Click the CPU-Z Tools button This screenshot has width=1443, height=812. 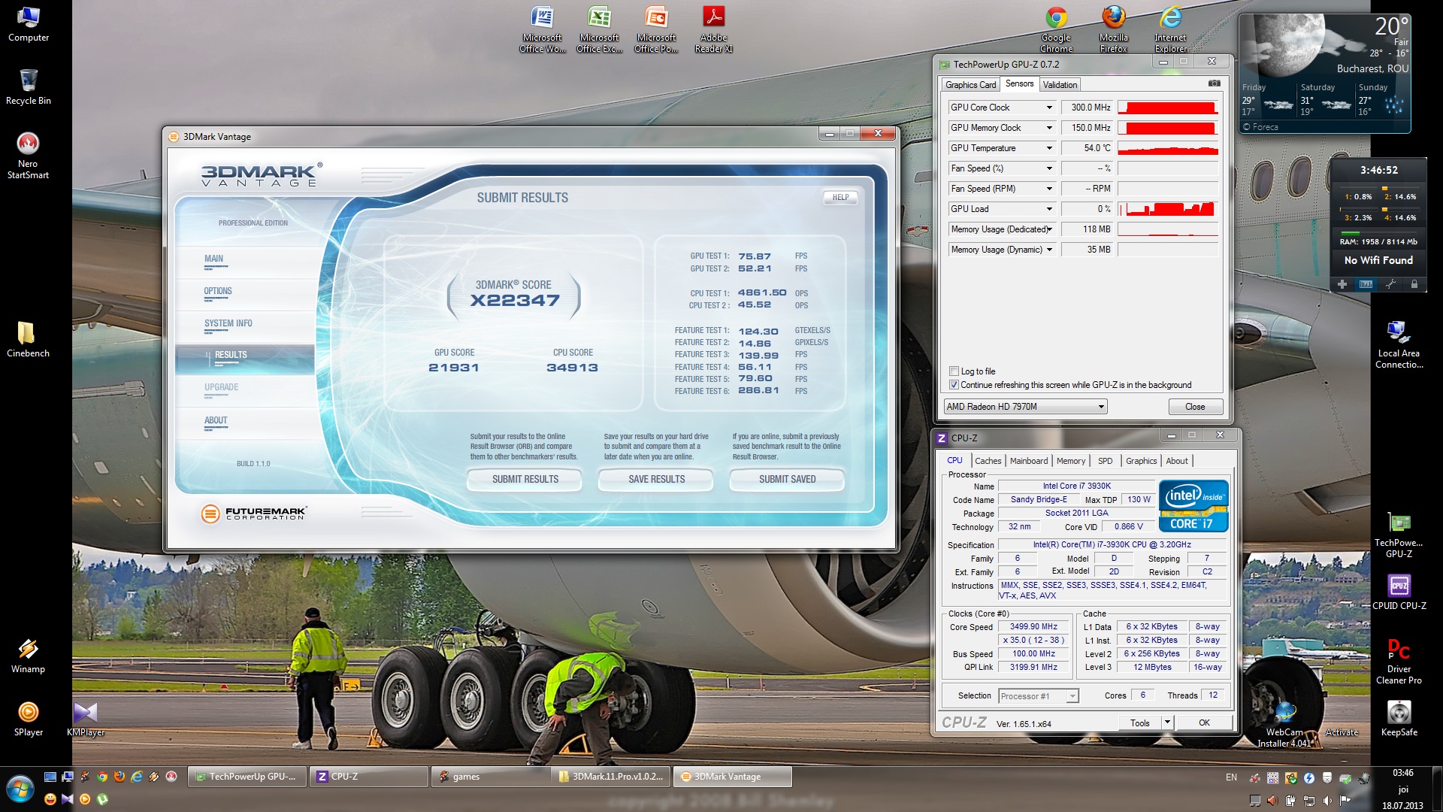[x=1139, y=723]
